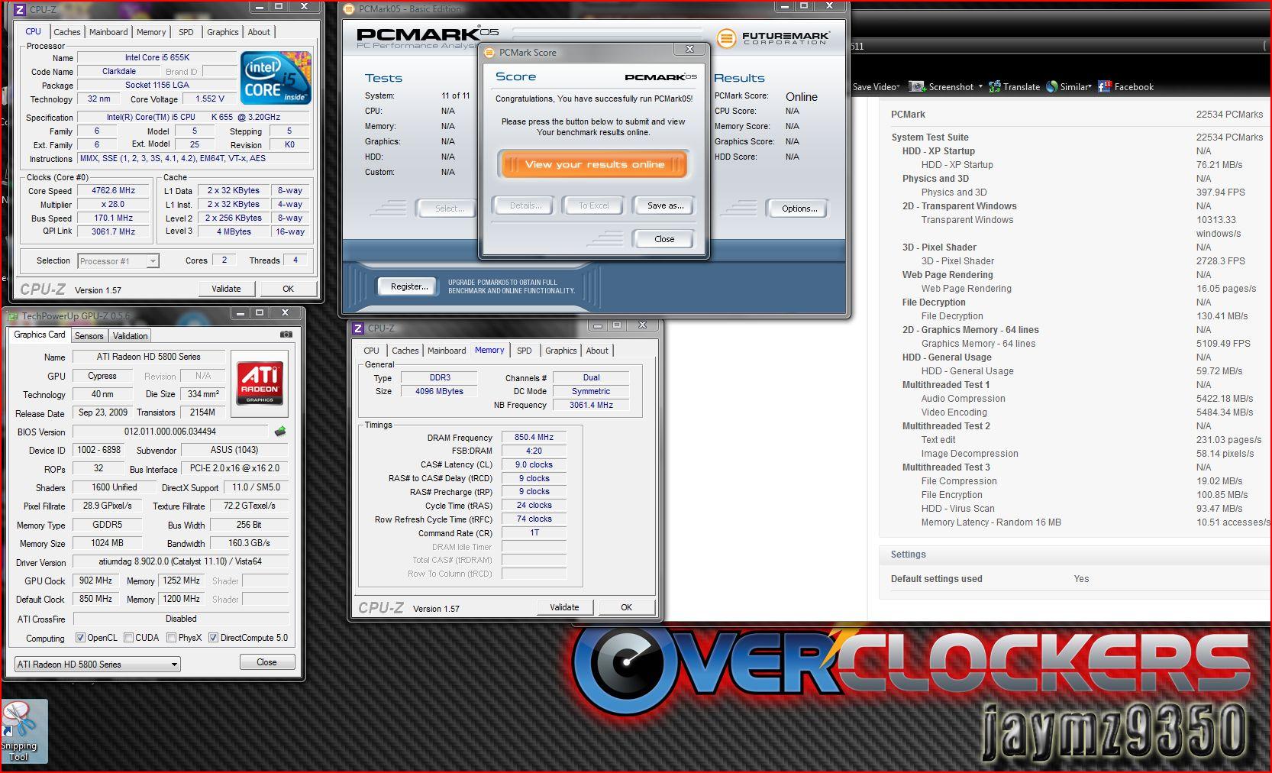Switch to Caches tab in CPU-Z processor window
Screen dimensions: 1272x773
[x=67, y=32]
